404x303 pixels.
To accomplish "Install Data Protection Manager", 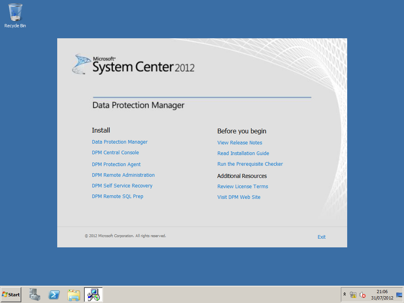I will point(120,142).
